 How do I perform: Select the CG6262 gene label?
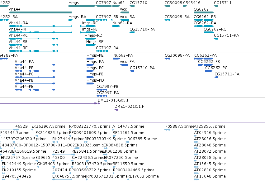pos(201,9)
